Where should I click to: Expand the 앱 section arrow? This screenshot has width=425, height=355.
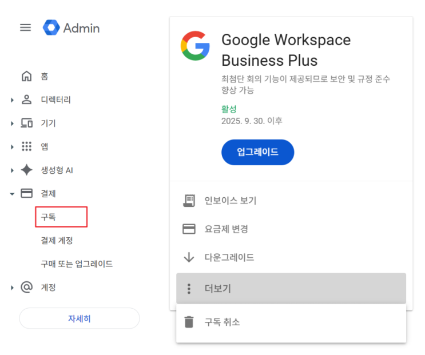coord(12,147)
